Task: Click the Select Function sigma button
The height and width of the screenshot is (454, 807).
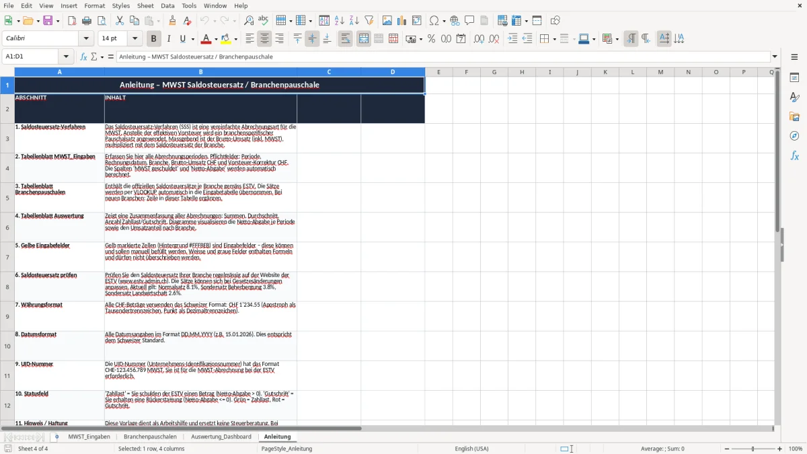Action: 94,56
